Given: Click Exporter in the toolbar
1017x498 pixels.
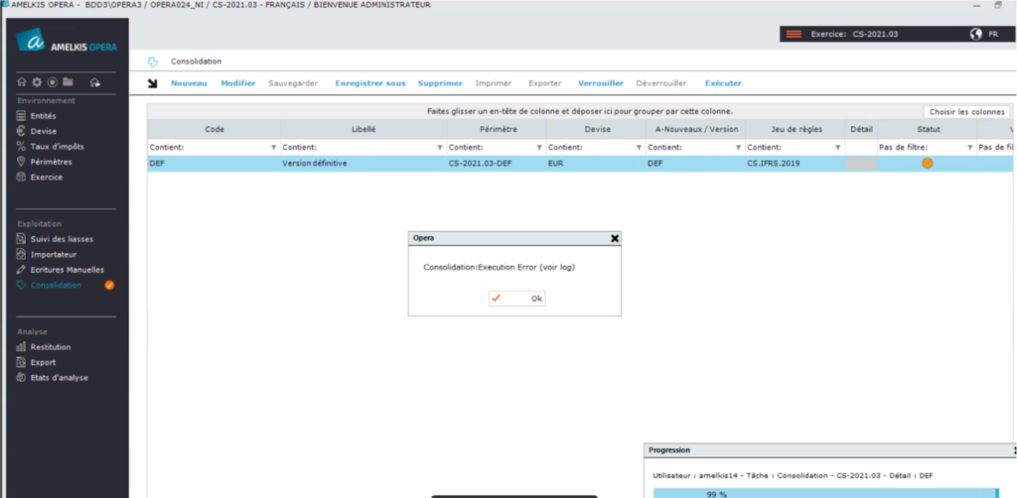Looking at the screenshot, I should point(545,83).
